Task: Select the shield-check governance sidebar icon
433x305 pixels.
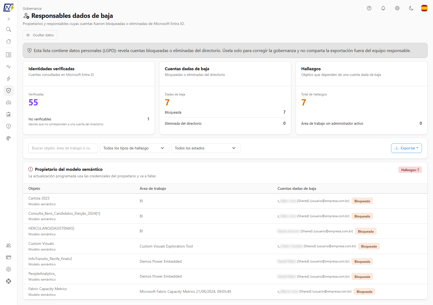Action: pyautogui.click(x=9, y=91)
